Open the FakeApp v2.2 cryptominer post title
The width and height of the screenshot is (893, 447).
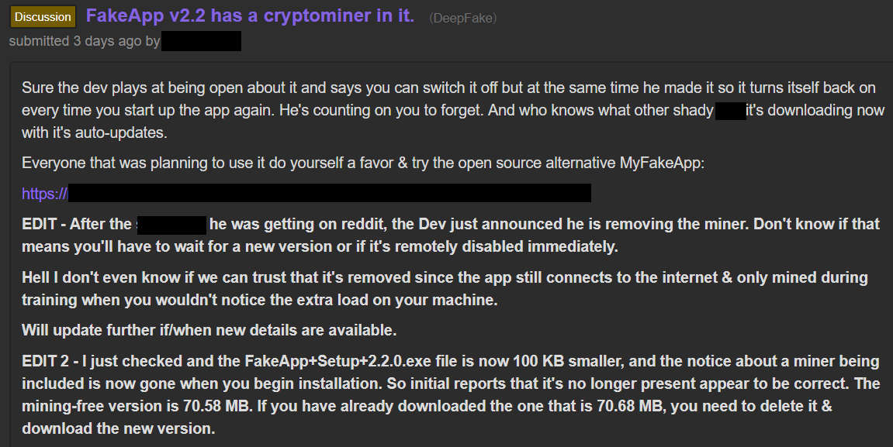[250, 15]
